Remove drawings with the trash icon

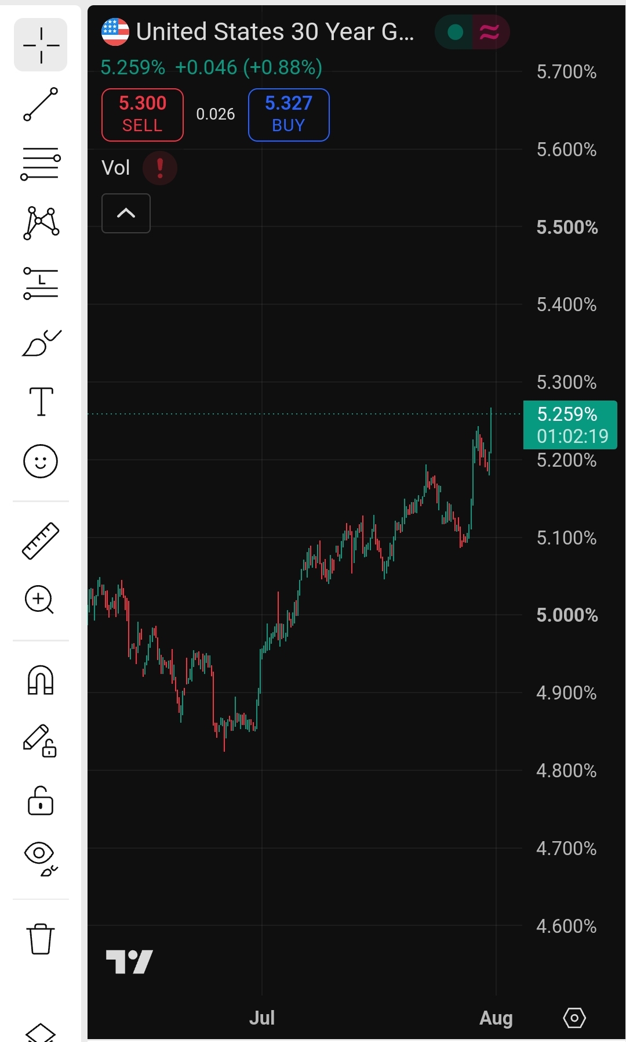(41, 939)
